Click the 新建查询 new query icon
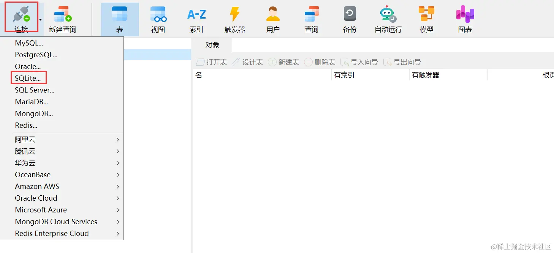Viewport: 554px width, 253px height. pos(63,14)
